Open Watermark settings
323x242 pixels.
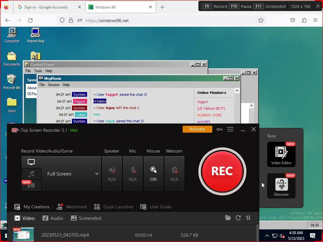coord(72,207)
